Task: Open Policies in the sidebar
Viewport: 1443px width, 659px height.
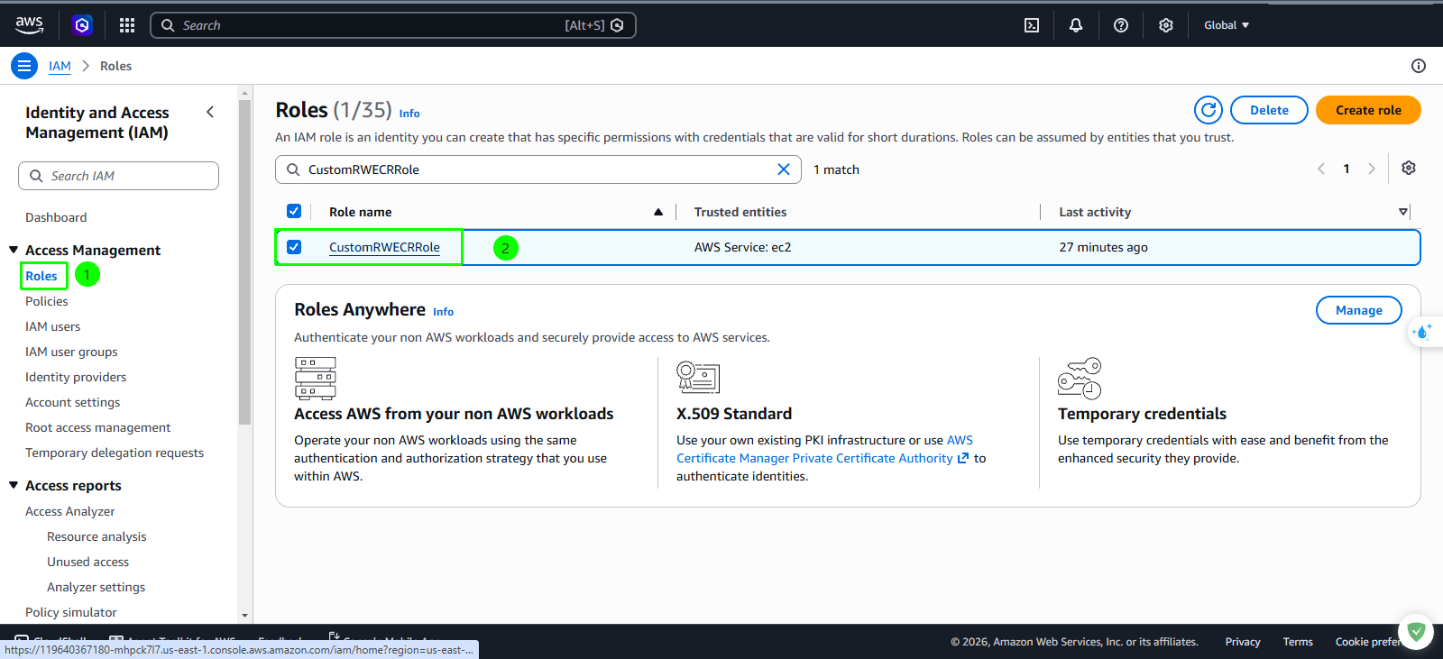Action: click(47, 301)
